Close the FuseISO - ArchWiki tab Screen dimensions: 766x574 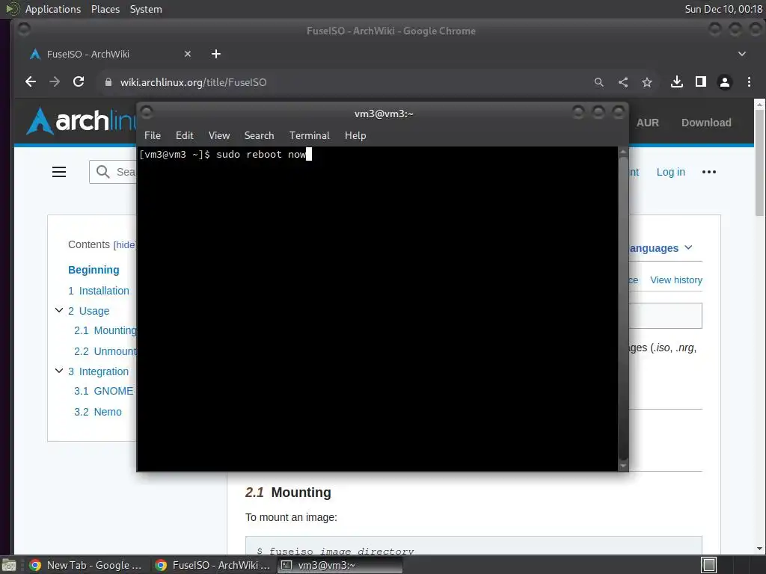pyautogui.click(x=188, y=54)
